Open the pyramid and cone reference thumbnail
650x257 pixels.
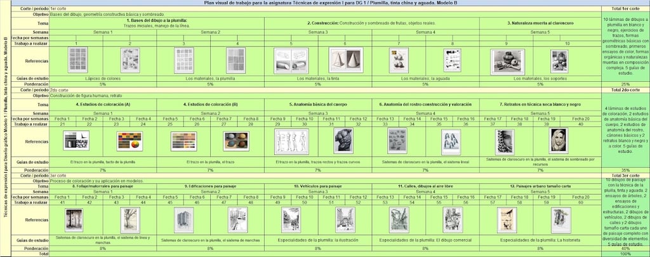pyautogui.click(x=346, y=60)
